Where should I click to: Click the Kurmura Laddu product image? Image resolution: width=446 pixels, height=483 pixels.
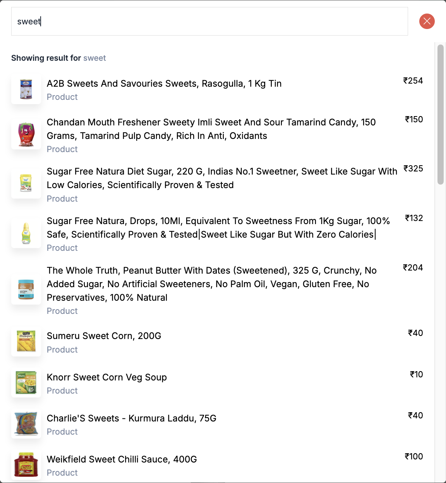[x=26, y=424]
